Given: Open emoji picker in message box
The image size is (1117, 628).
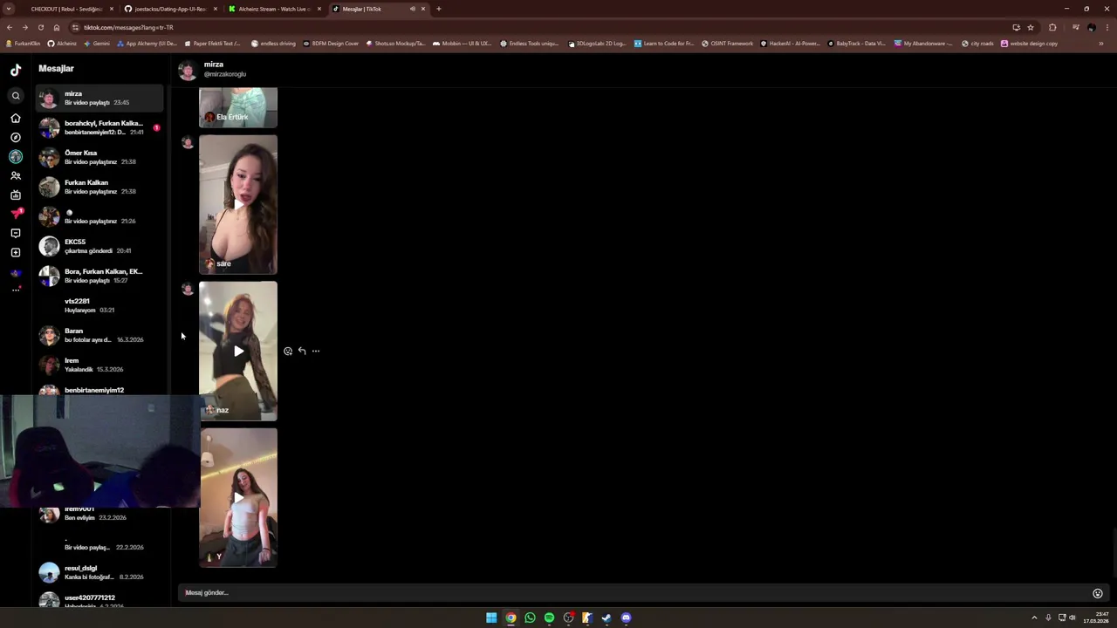Looking at the screenshot, I should pos(1098,593).
